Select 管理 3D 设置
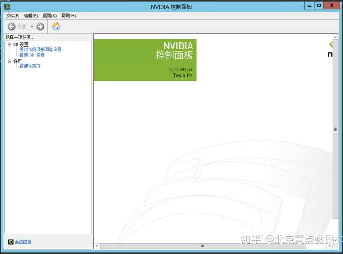This screenshot has width=343, height=254. click(x=32, y=55)
